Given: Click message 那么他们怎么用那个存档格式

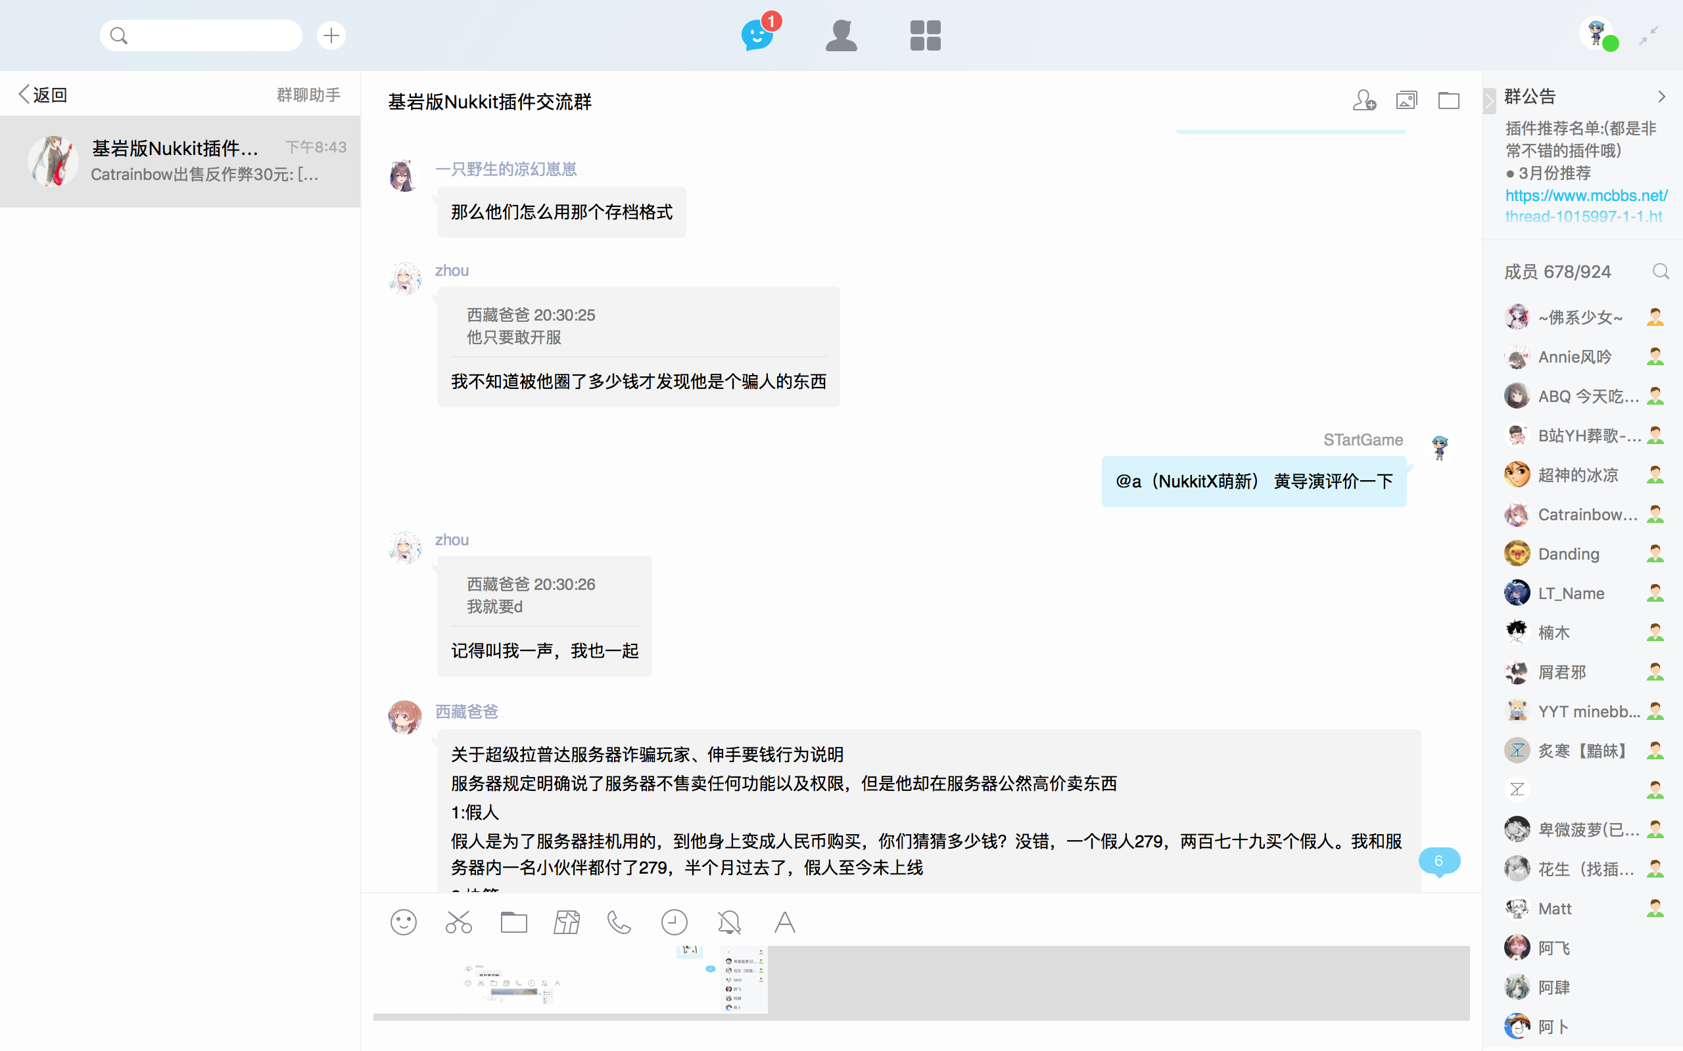Looking at the screenshot, I should (562, 212).
